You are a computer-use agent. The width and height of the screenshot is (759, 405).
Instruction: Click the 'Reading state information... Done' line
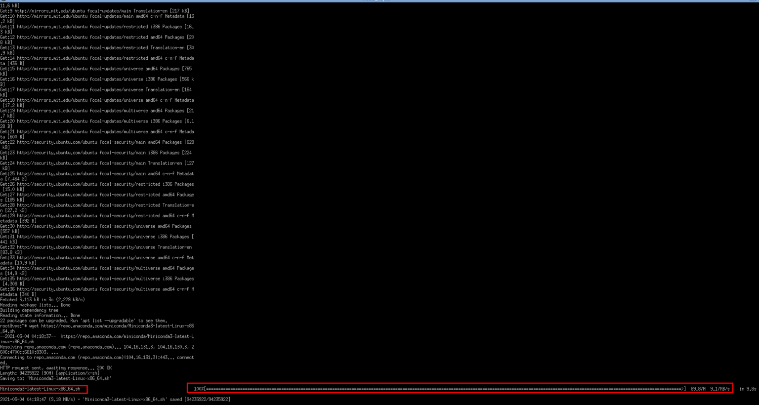(40, 316)
